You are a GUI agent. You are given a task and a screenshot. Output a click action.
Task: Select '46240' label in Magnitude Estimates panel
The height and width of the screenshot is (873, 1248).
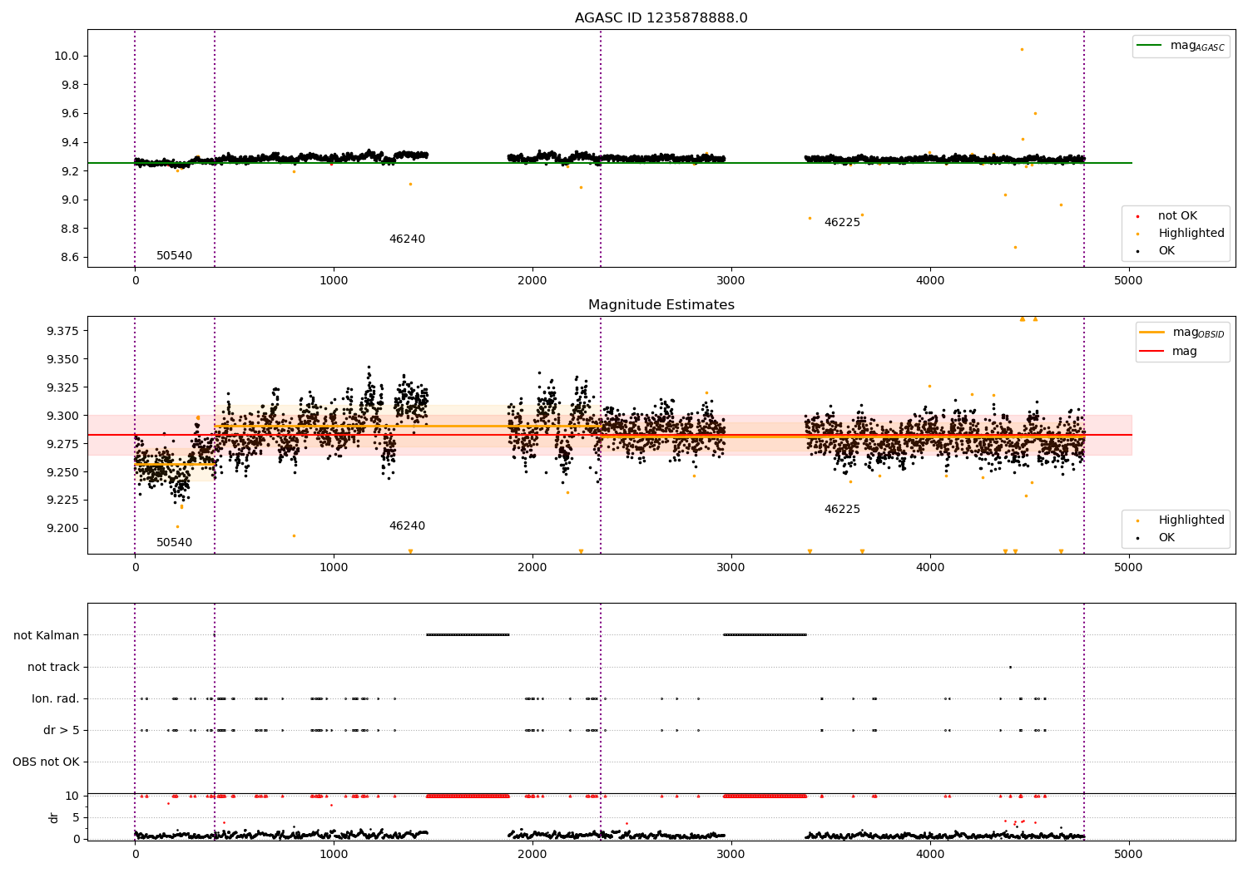tap(407, 526)
